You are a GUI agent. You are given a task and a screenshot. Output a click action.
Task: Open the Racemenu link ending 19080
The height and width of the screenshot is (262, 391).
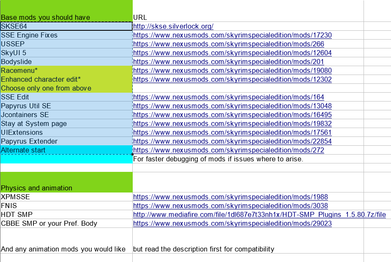tap(232, 71)
